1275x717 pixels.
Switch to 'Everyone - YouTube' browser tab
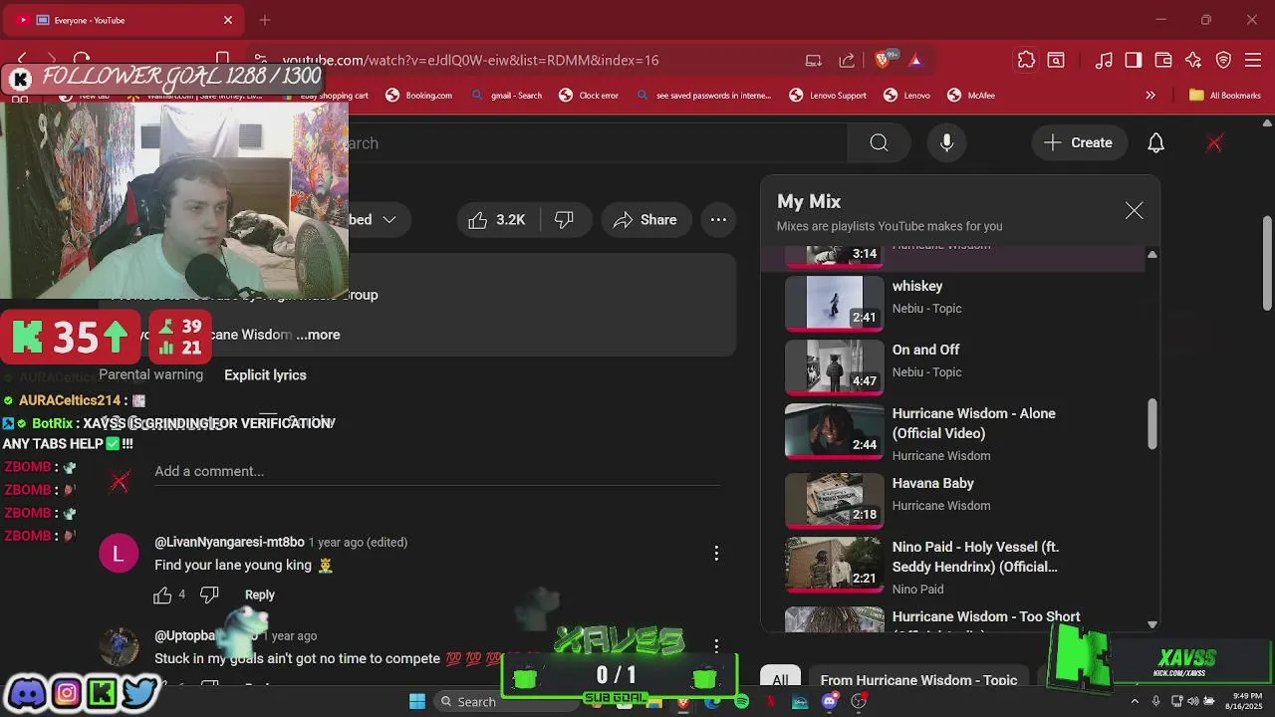(x=125, y=20)
